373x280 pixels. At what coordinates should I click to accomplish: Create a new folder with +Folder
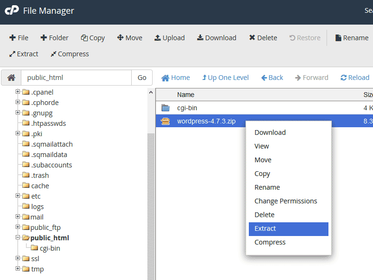pos(54,38)
